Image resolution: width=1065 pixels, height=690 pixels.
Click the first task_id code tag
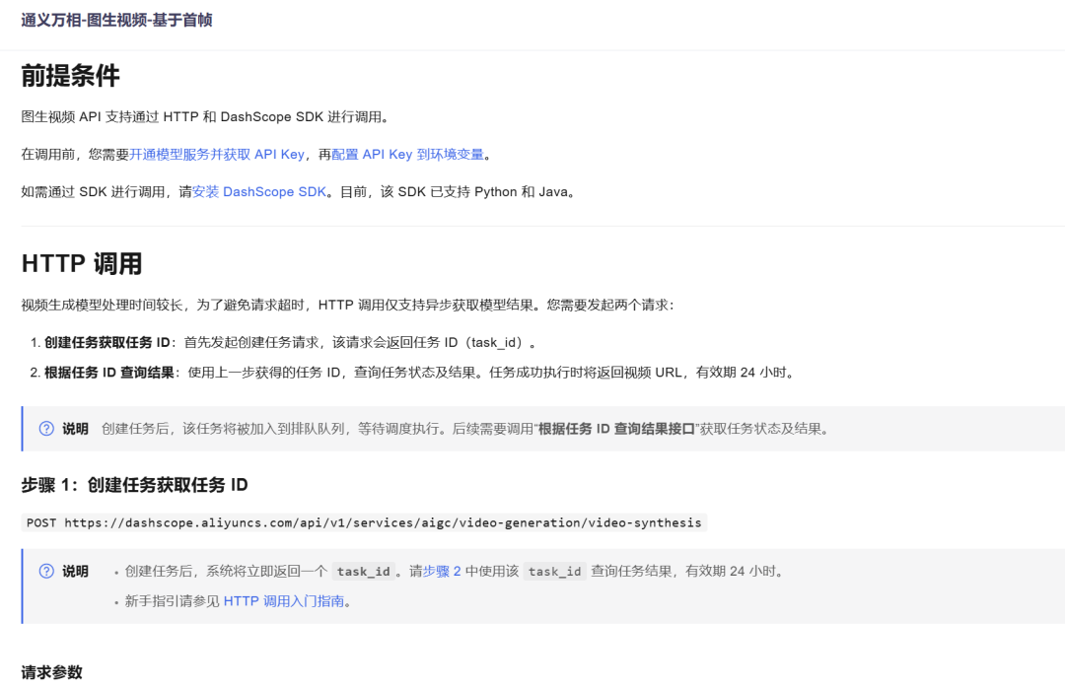pos(363,571)
